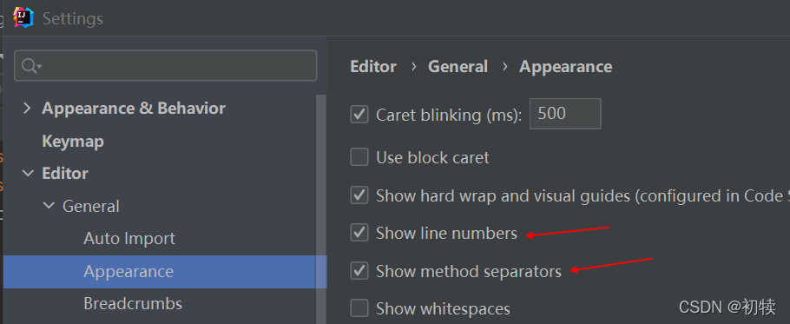Expand the Appearance & Behavior section

[27, 109]
